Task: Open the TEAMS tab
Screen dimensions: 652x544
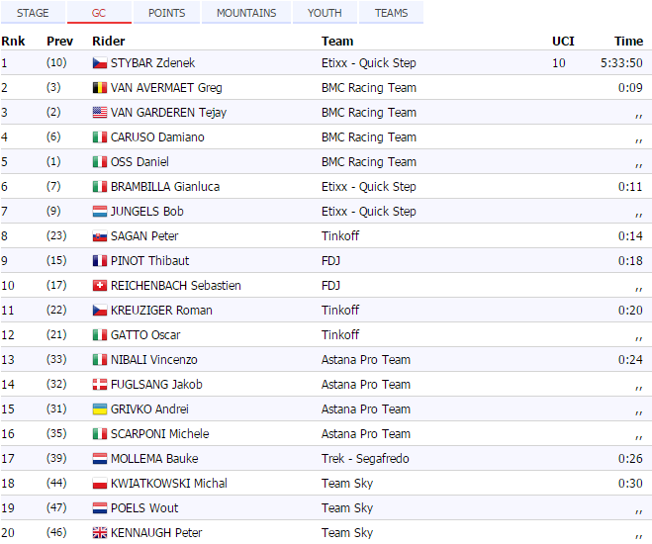Action: (391, 13)
